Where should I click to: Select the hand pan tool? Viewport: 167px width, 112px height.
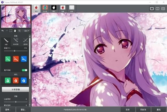click(x=15, y=31)
